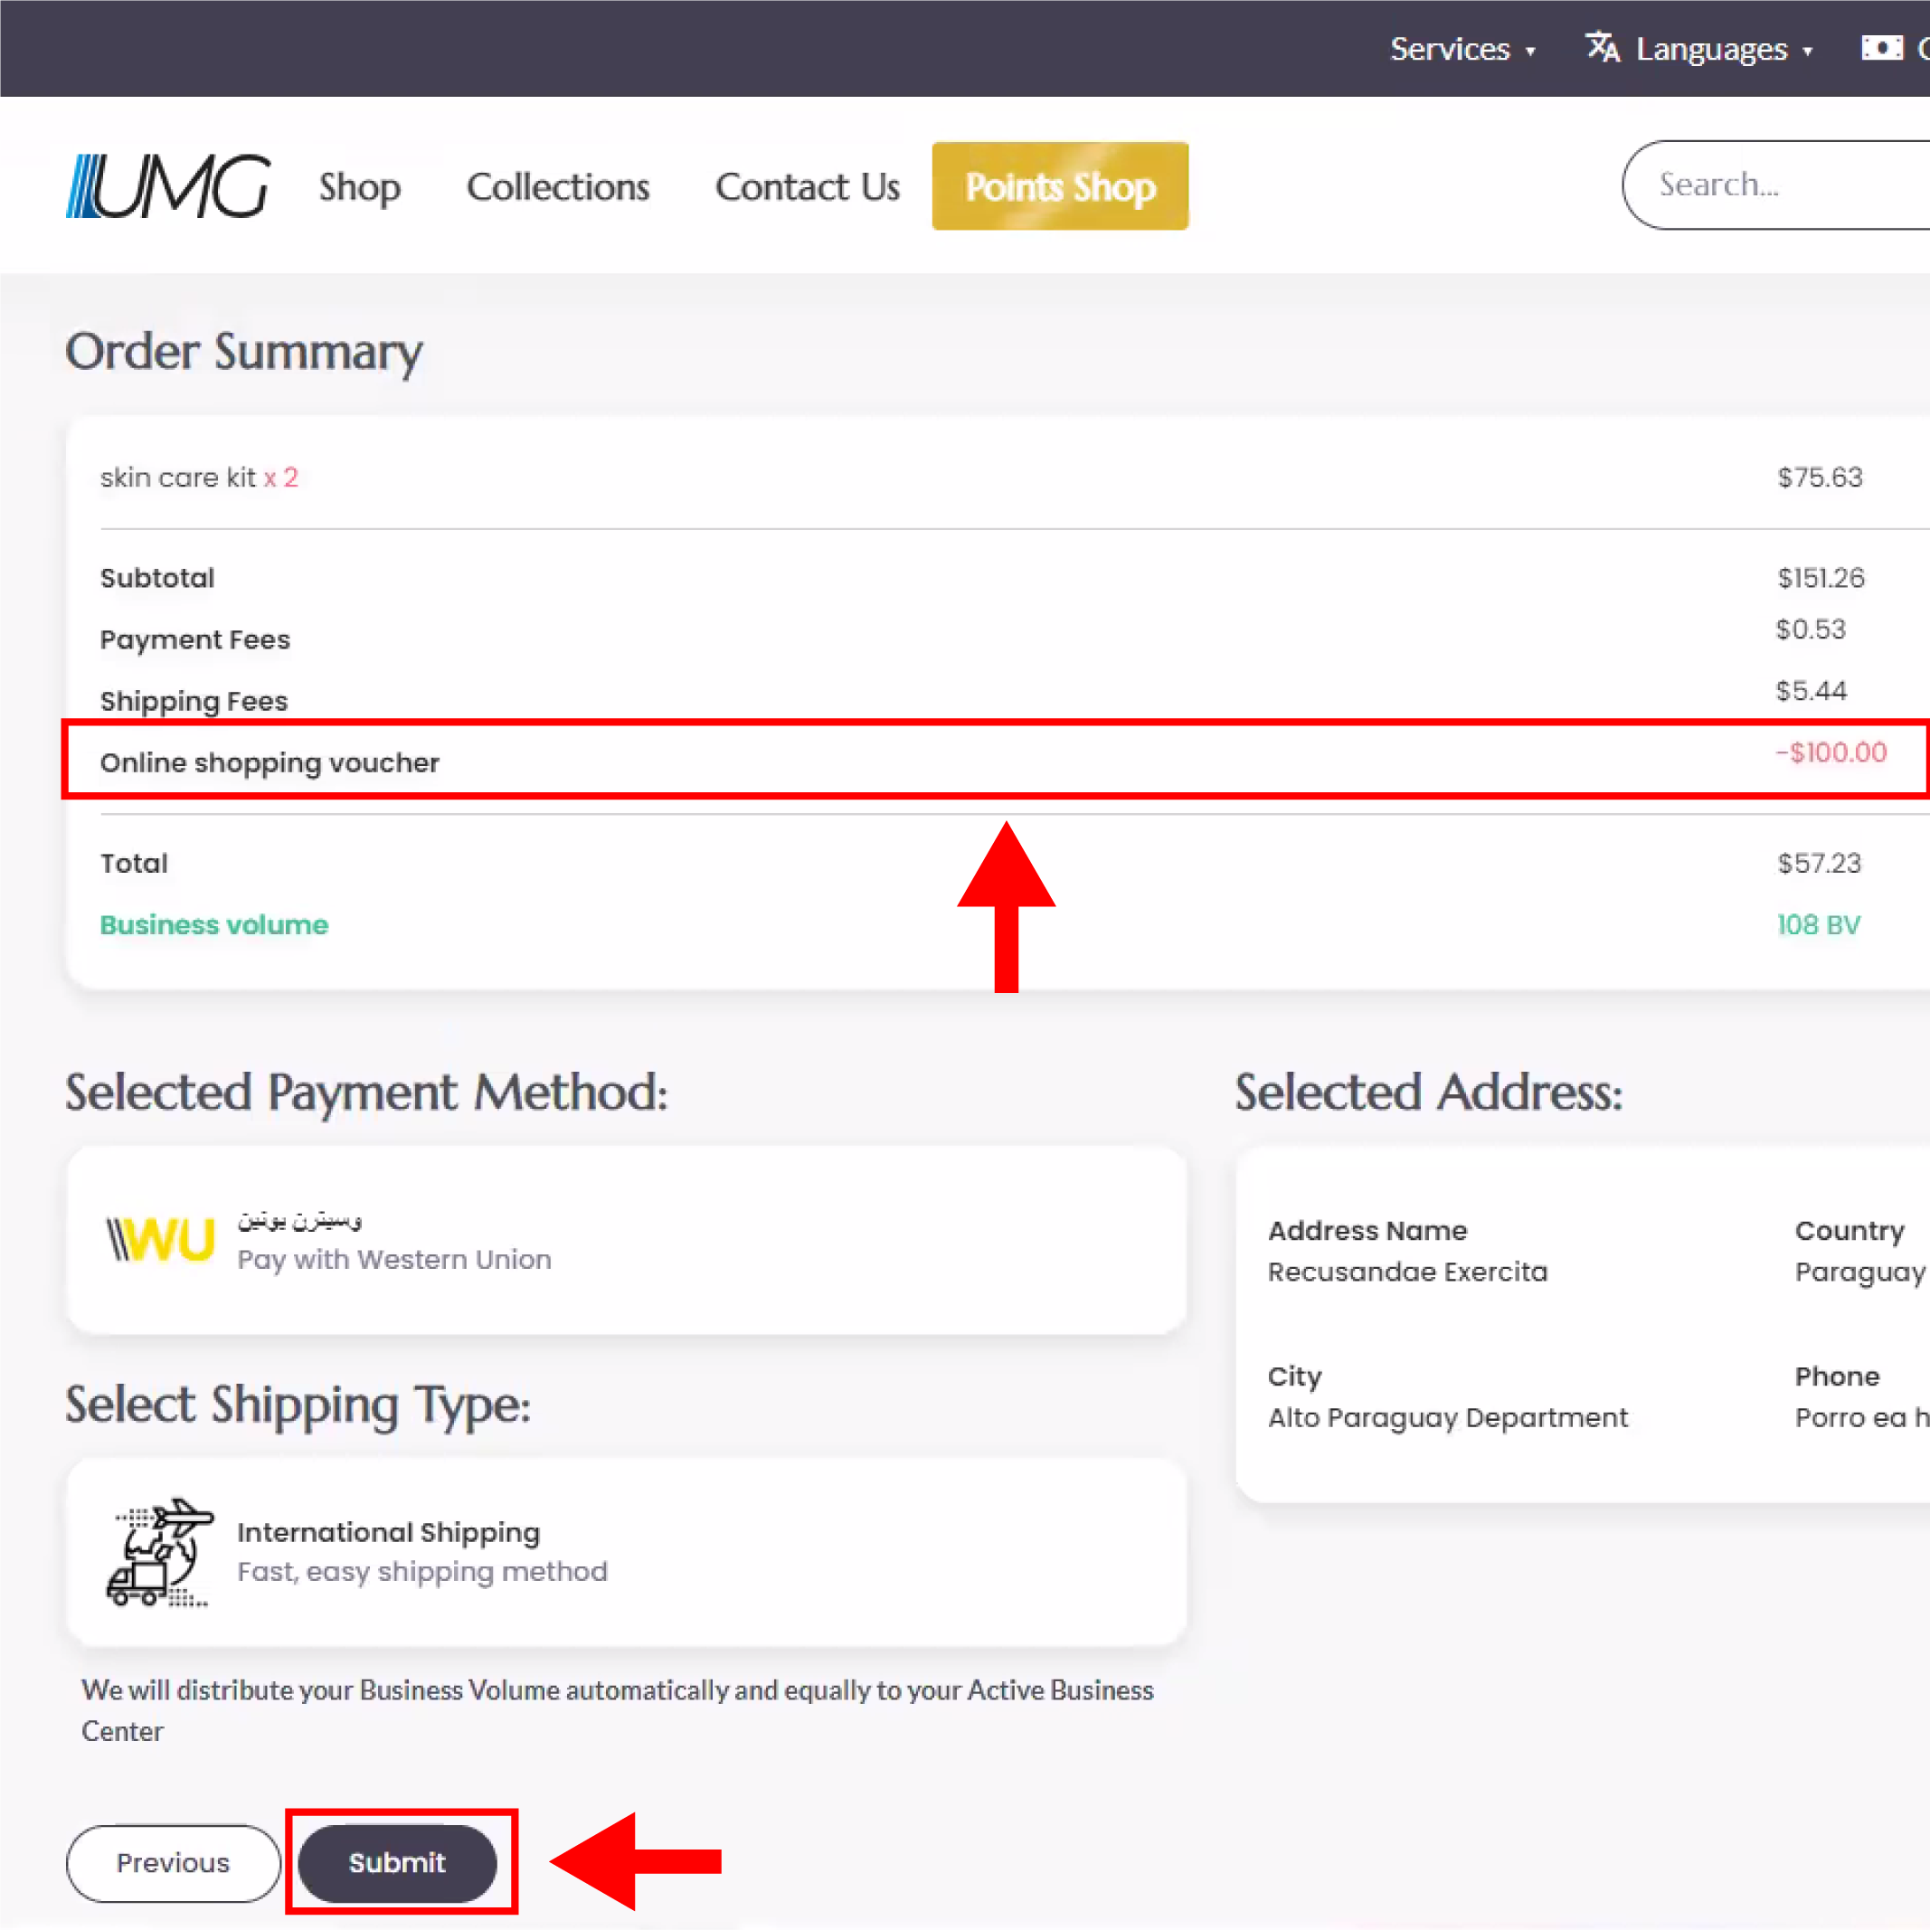This screenshot has height=1930, width=1930.
Task: Open the Collections menu item
Action: pyautogui.click(x=557, y=187)
